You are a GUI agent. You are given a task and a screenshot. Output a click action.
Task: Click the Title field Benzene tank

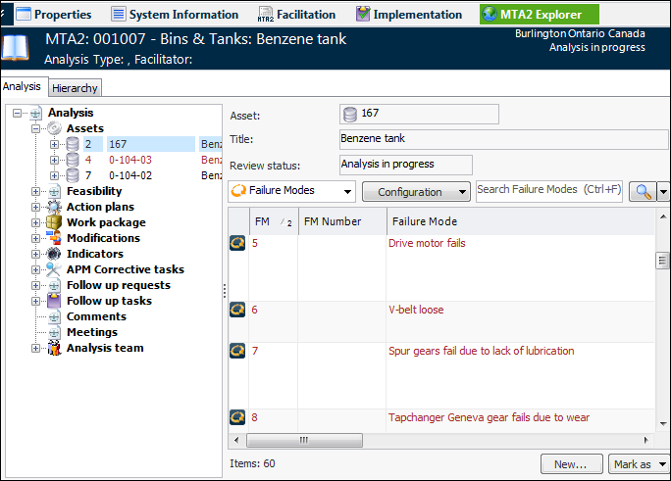pyautogui.click(x=503, y=139)
